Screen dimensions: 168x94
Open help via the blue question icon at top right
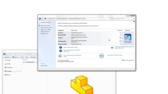[x=134, y=21]
